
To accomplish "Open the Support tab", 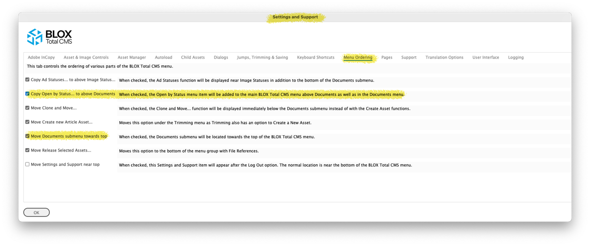I will tap(408, 58).
